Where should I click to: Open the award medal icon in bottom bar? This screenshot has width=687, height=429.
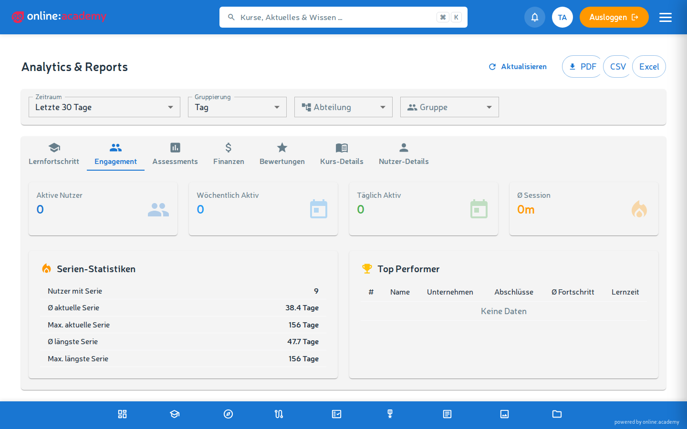390,414
